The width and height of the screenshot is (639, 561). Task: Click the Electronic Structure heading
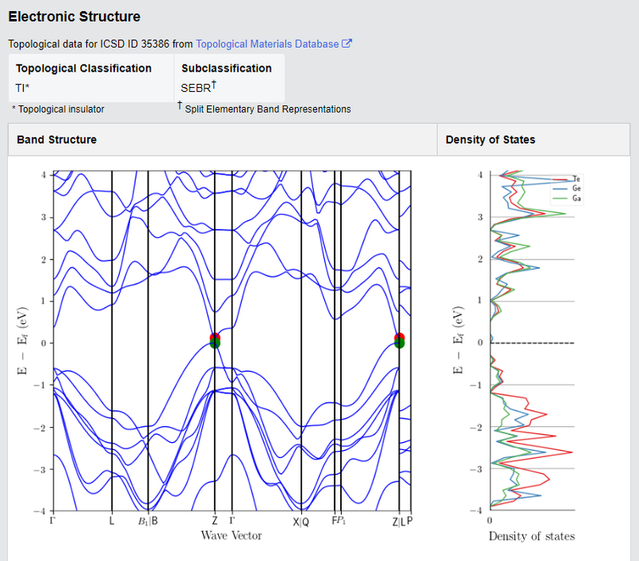(x=74, y=16)
